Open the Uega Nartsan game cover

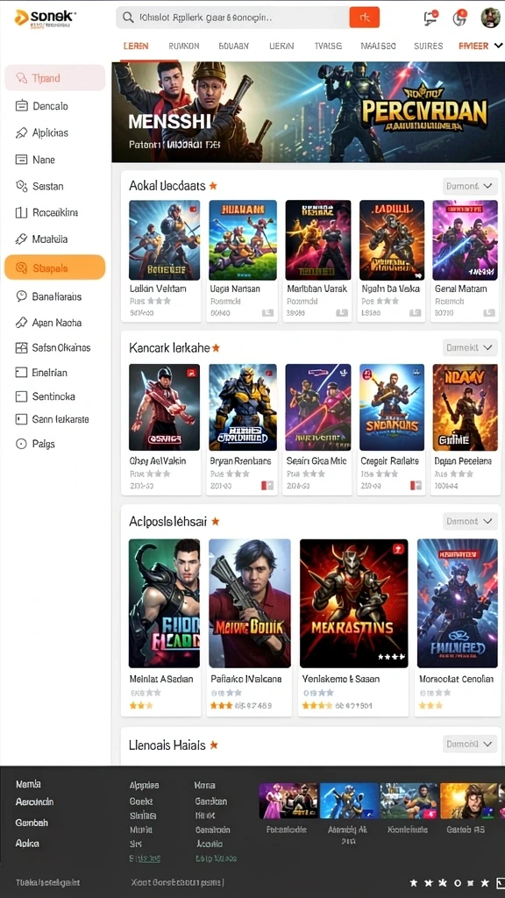(x=243, y=240)
